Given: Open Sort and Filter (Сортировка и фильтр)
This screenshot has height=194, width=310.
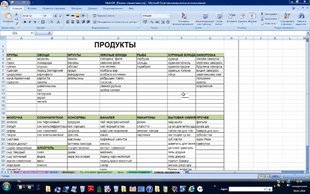Looking at the screenshot, I should click(287, 19).
